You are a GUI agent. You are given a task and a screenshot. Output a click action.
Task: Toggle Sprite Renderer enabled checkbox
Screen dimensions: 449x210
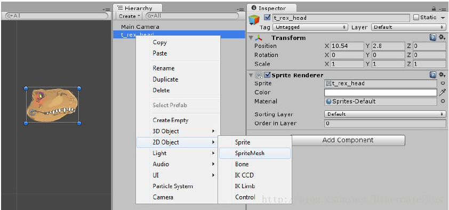coord(267,75)
